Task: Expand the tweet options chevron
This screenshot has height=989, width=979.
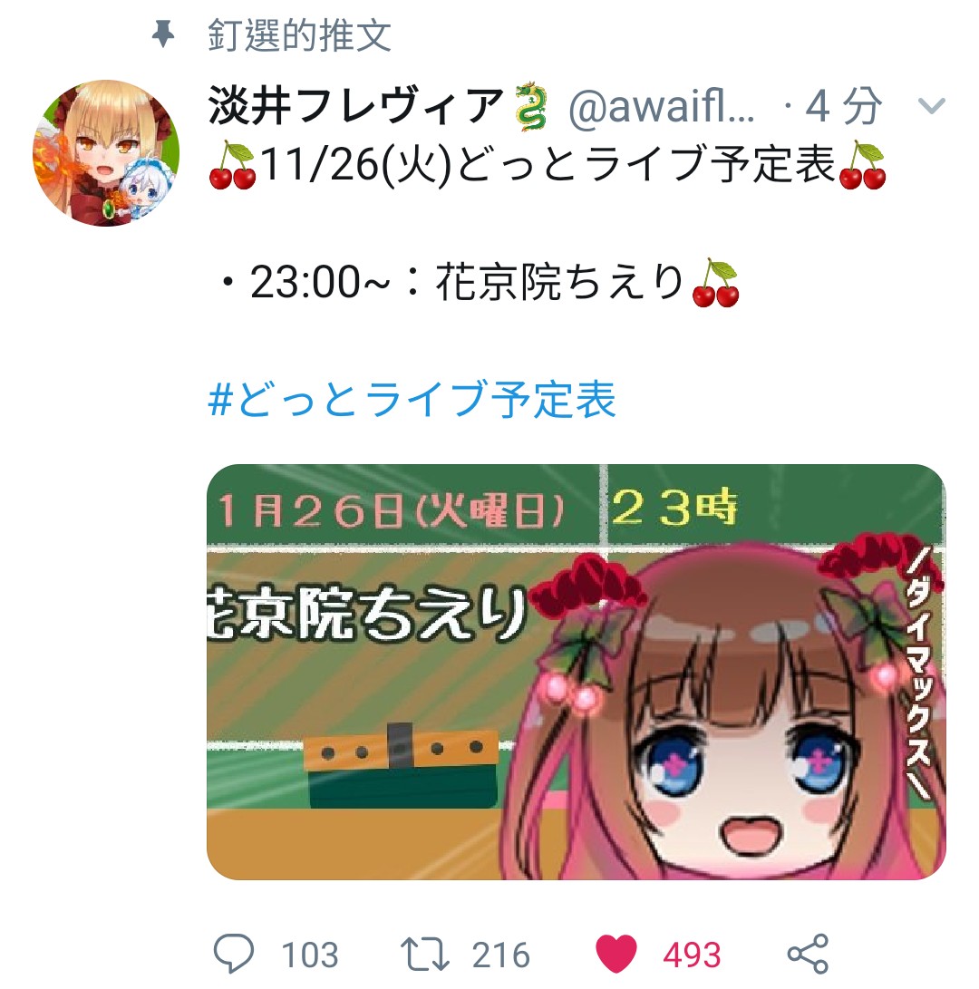Action: click(x=932, y=105)
